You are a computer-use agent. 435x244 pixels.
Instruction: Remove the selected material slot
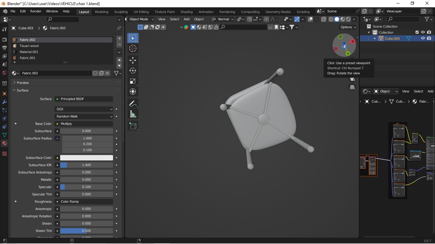(119, 44)
